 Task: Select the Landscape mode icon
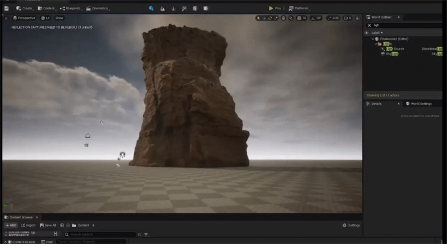[x=162, y=8]
